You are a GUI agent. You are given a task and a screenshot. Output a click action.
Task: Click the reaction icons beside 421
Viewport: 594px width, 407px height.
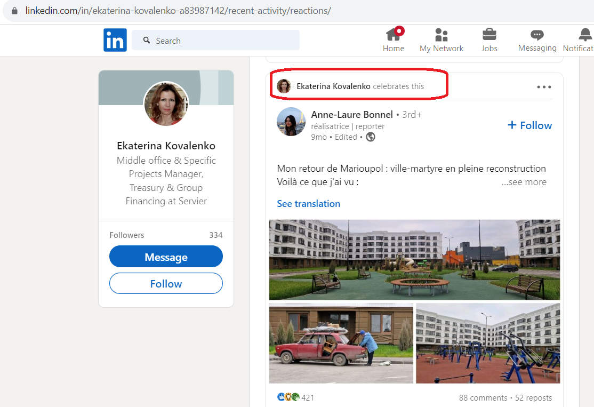pos(288,397)
